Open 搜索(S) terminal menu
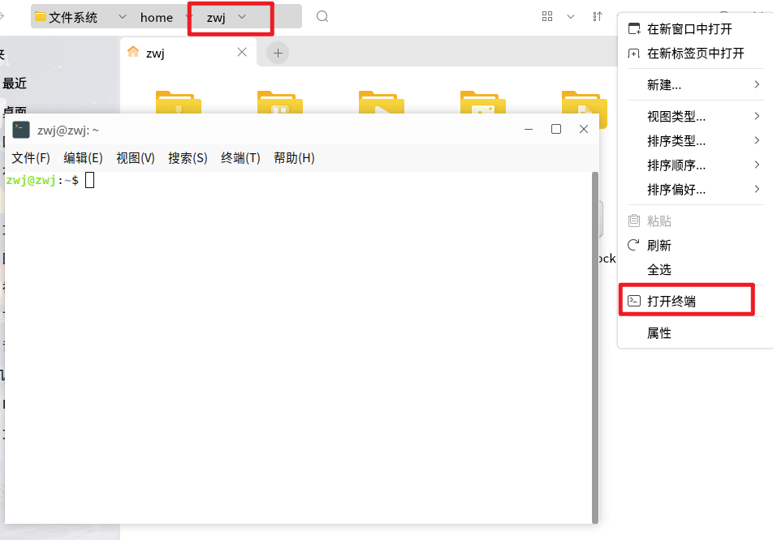 click(188, 158)
